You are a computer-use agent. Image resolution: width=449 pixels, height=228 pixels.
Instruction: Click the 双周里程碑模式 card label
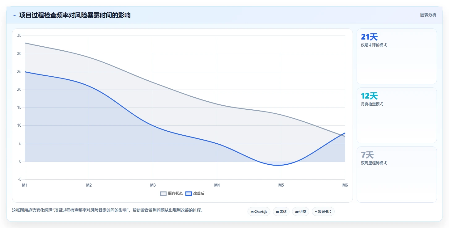coord(374,163)
